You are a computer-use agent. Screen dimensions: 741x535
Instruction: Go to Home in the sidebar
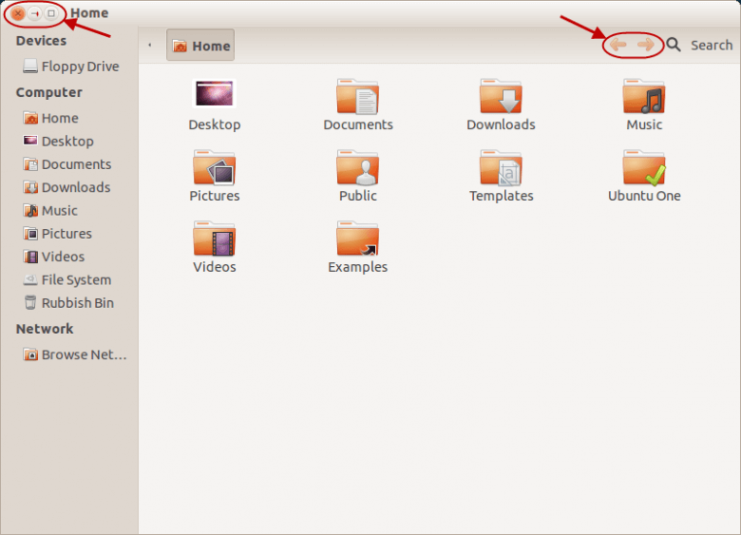coord(50,118)
